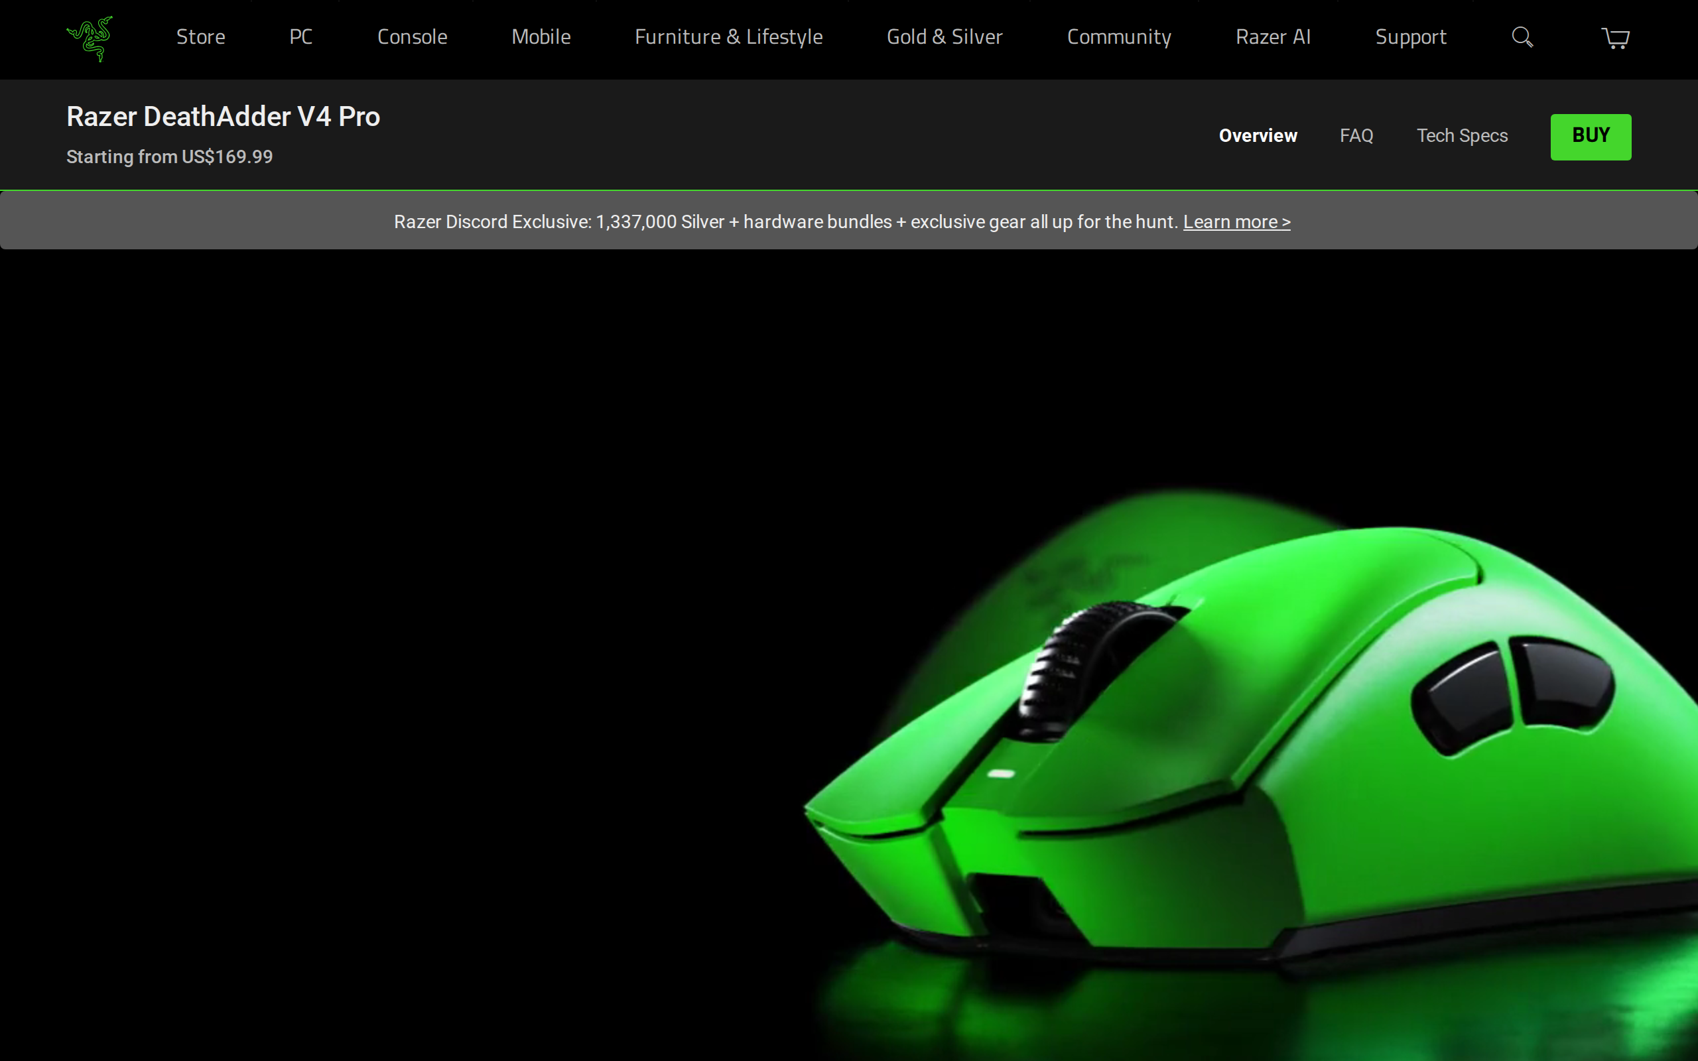Follow the Learn more link
The height and width of the screenshot is (1061, 1698).
[x=1236, y=221]
